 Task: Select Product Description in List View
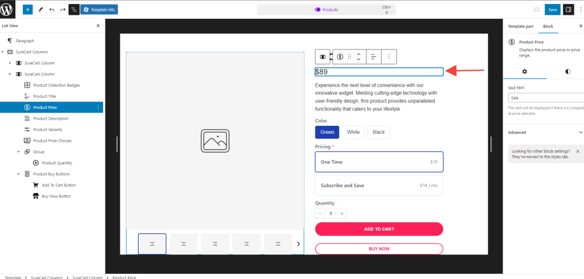point(51,118)
